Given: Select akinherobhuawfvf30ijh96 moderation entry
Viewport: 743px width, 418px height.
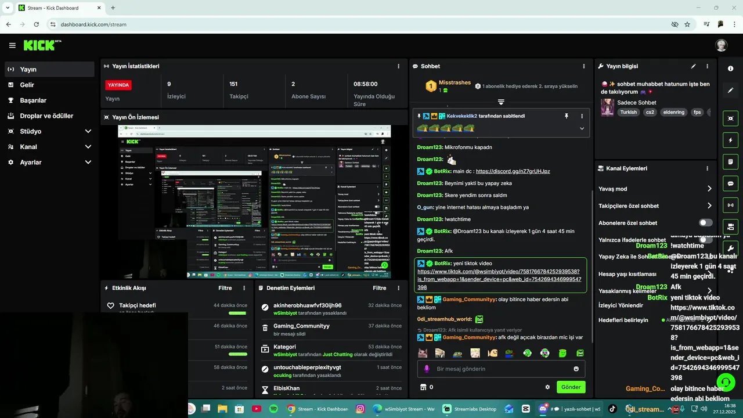Looking at the screenshot, I should pyautogui.click(x=330, y=309).
